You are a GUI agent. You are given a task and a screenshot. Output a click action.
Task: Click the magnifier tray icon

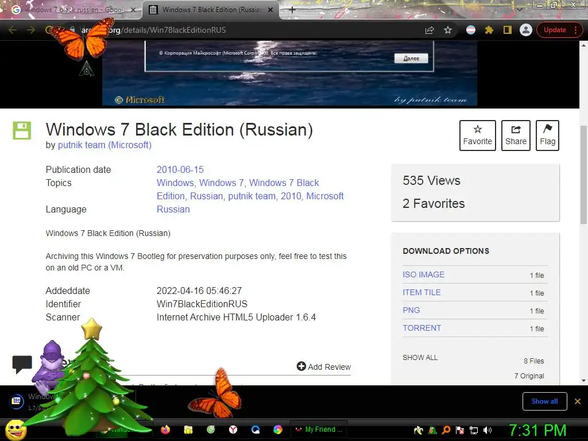point(446,430)
